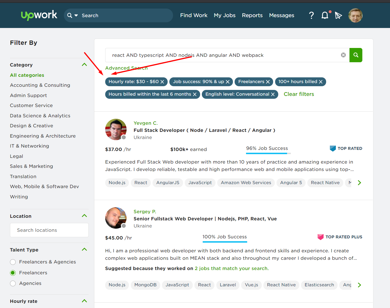Click Sergey's Elasticsearch skill tag
This screenshot has height=308, width=390.
(319, 285)
